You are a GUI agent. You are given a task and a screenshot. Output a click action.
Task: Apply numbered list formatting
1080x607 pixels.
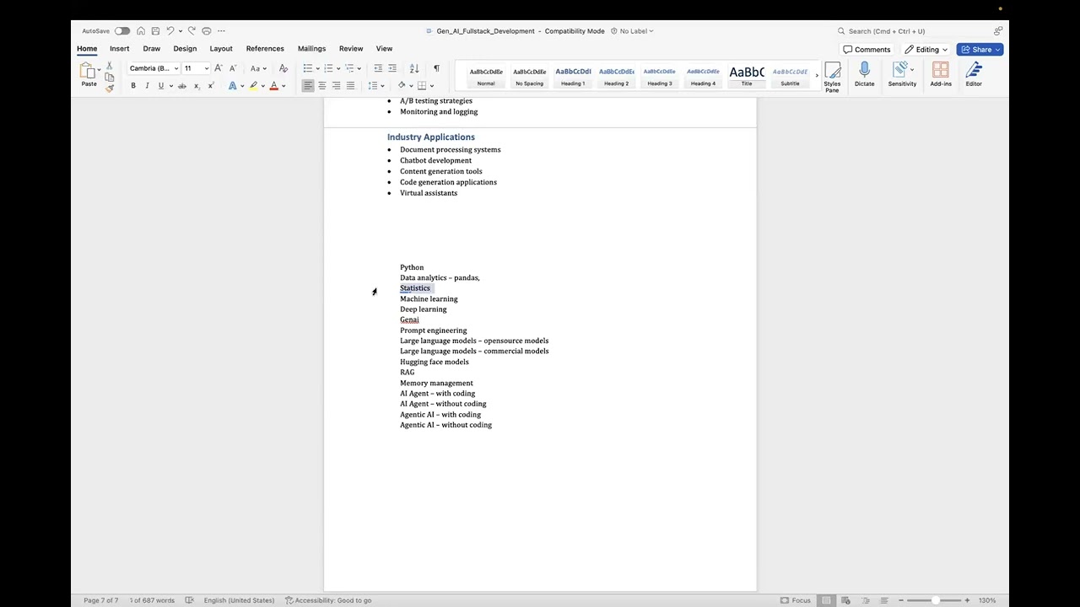click(328, 68)
